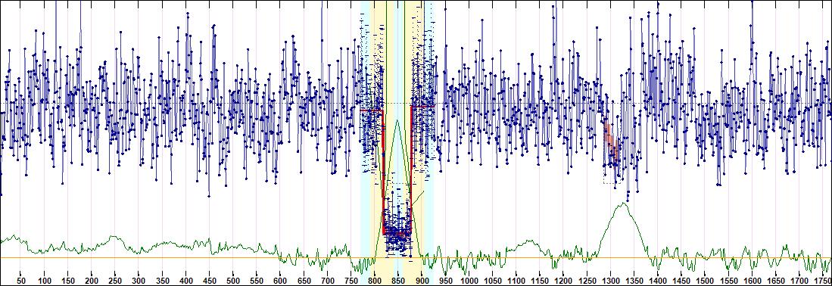Click the 450 x-axis tick label
832x286 pixels.
click(x=210, y=280)
